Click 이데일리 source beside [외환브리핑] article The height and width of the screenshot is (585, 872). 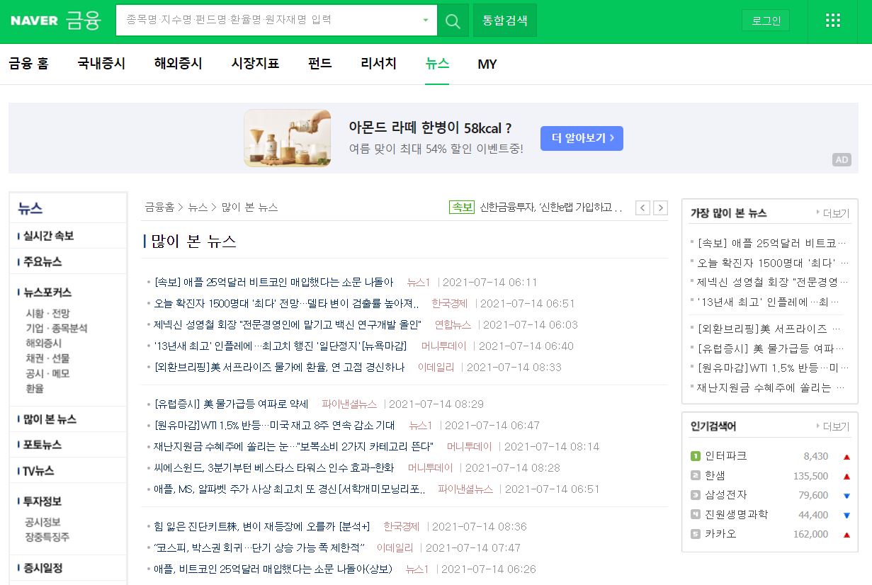click(436, 368)
